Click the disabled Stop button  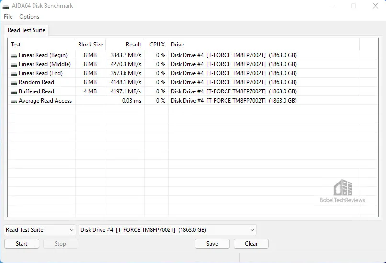pyautogui.click(x=60, y=244)
